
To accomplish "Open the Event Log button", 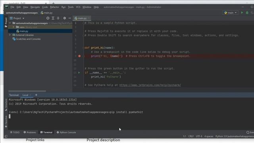I will [x=250, y=132].
